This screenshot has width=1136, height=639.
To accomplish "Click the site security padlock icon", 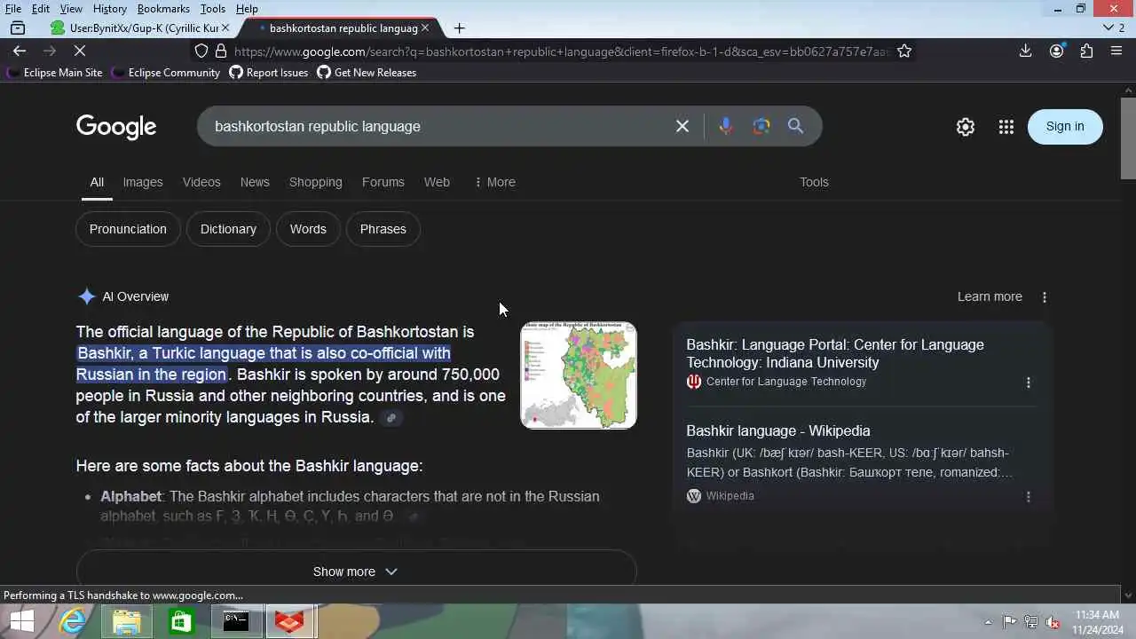I will pos(219,51).
